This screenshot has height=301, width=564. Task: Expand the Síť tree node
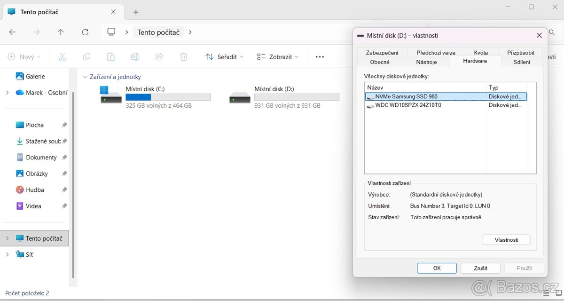(7, 254)
